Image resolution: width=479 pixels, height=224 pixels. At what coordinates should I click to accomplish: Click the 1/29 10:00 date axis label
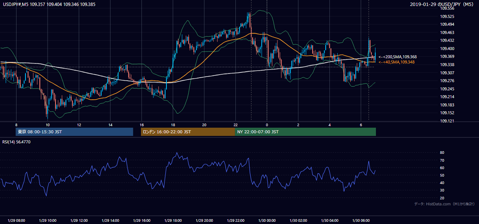click(48, 220)
